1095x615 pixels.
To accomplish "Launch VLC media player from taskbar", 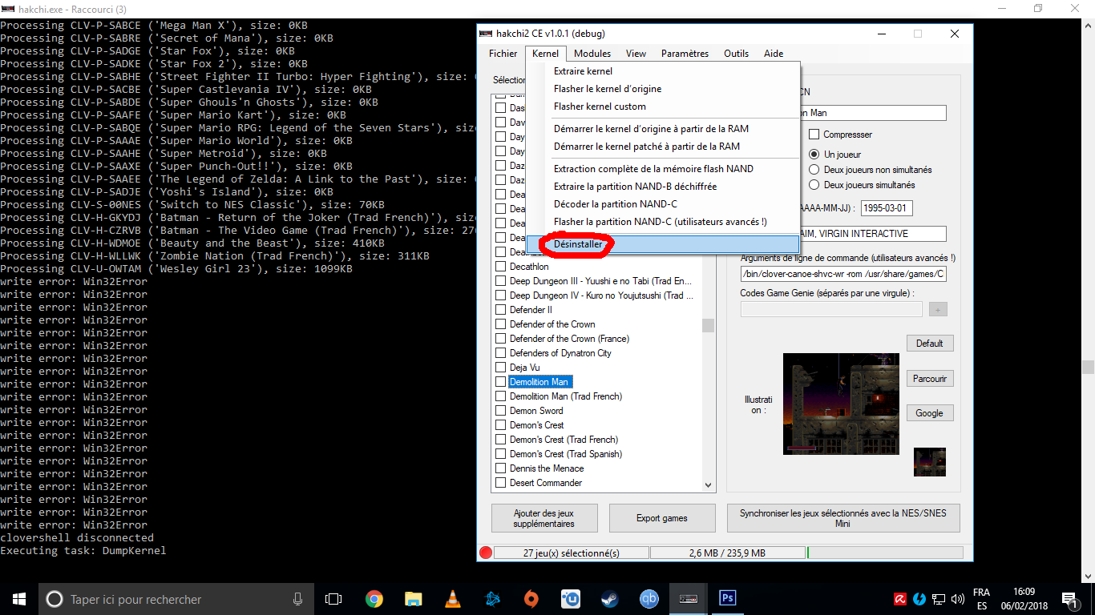I will [452, 599].
